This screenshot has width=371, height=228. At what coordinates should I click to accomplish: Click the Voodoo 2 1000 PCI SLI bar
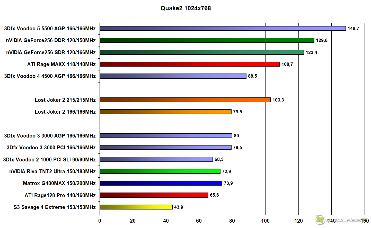pyautogui.click(x=156, y=159)
